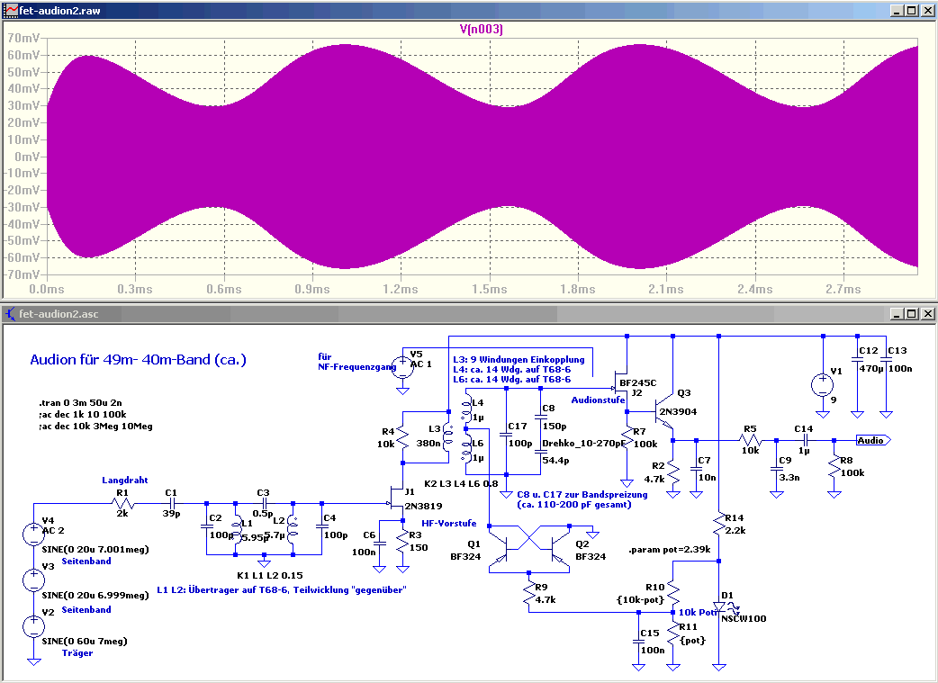Screen dimensions: 938x683
Task: Click the HF-Vorstufe label
Action: (x=448, y=523)
